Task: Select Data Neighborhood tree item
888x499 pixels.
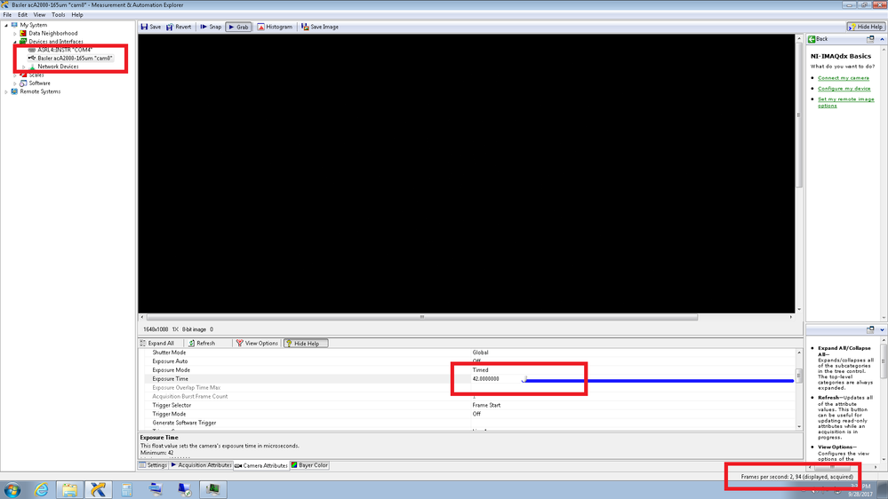Action: point(52,34)
